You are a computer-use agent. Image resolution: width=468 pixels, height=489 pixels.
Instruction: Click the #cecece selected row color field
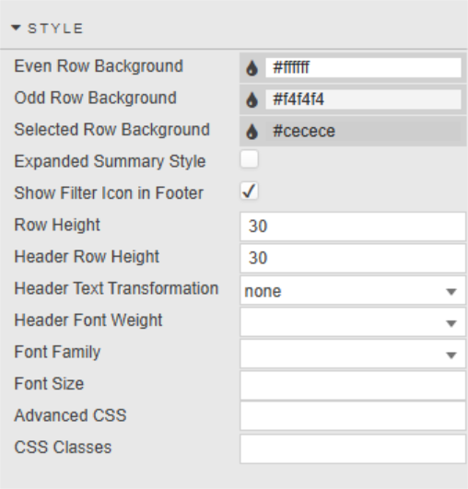363,131
